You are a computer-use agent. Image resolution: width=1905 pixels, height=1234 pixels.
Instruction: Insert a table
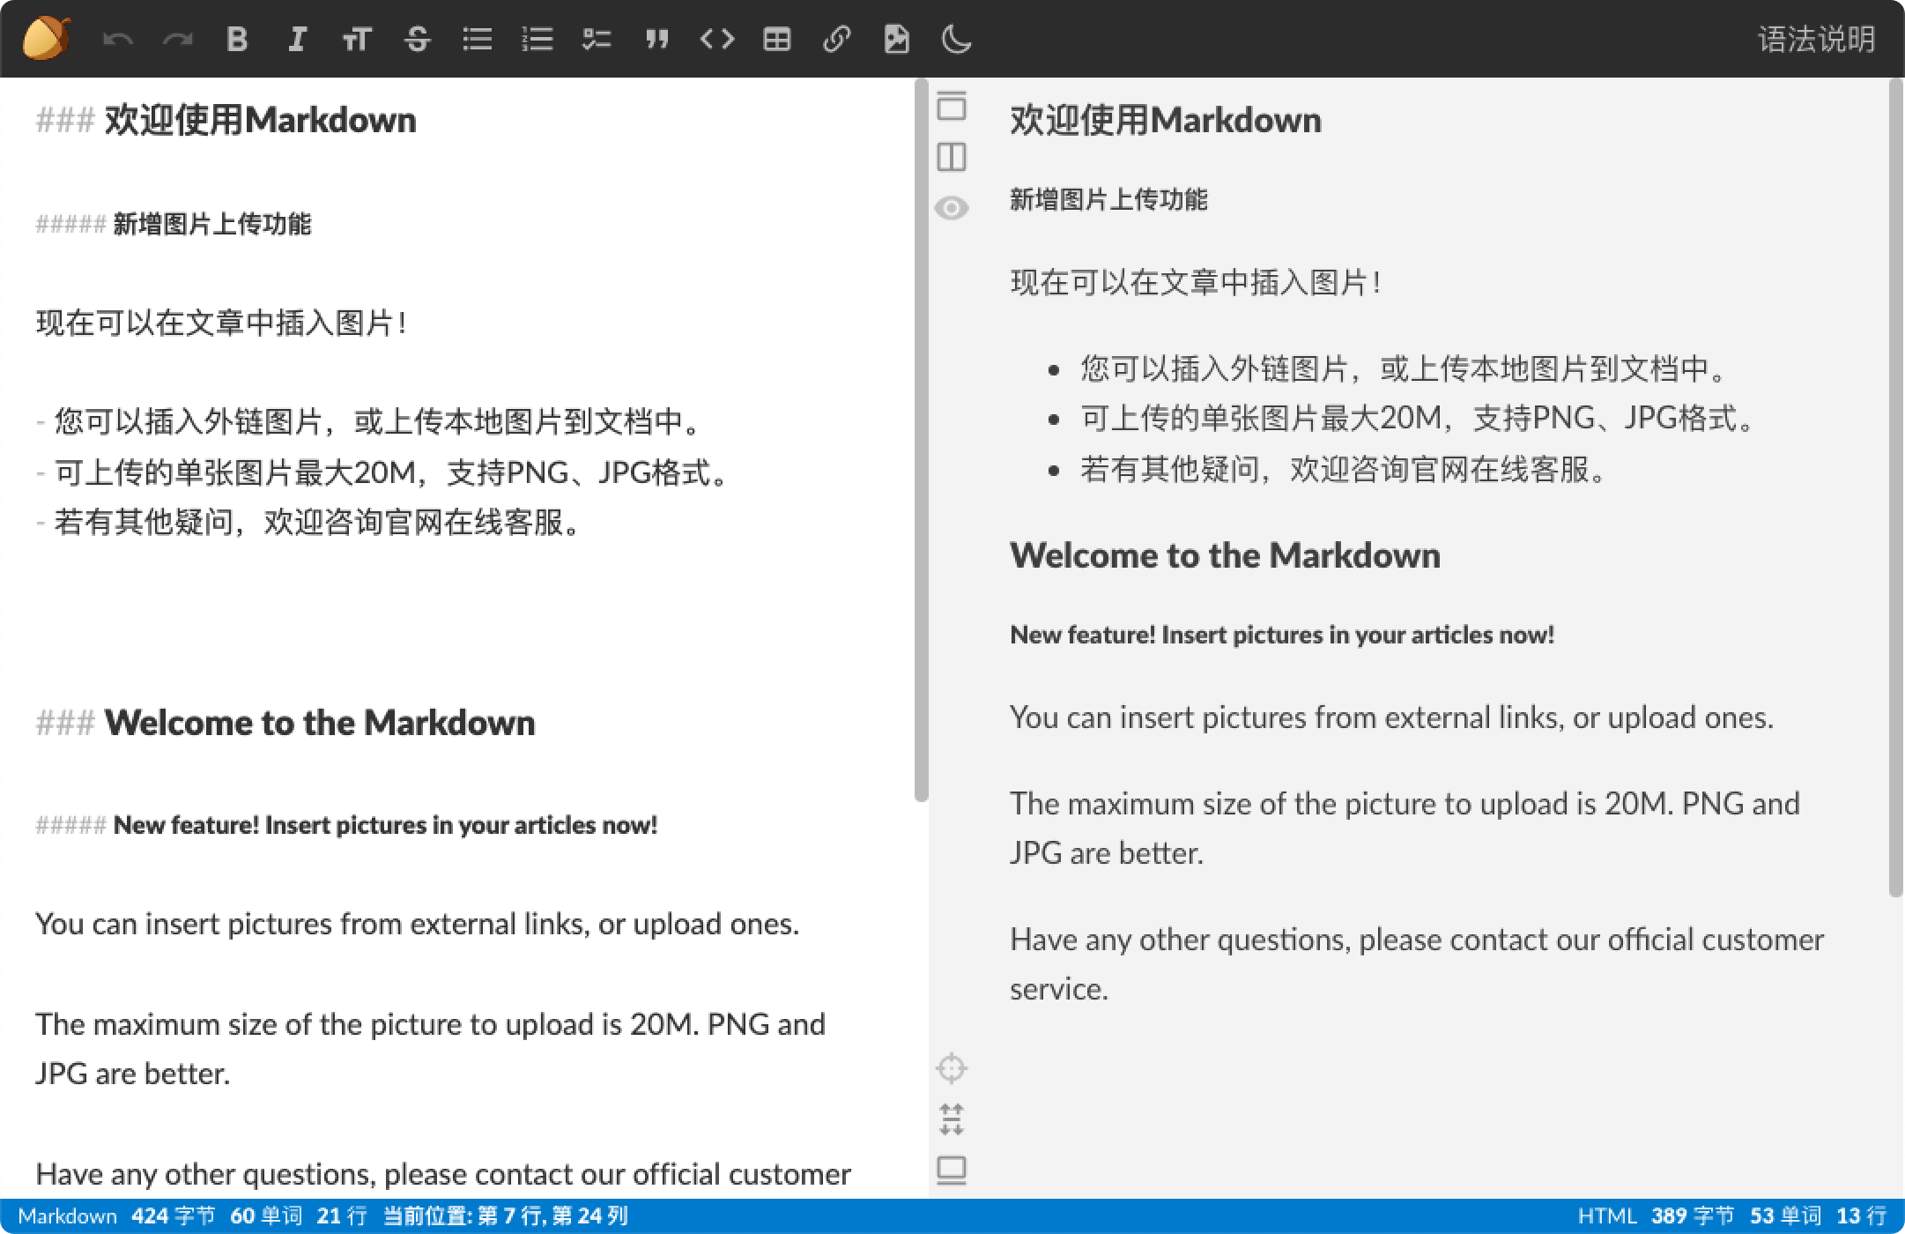[x=776, y=39]
